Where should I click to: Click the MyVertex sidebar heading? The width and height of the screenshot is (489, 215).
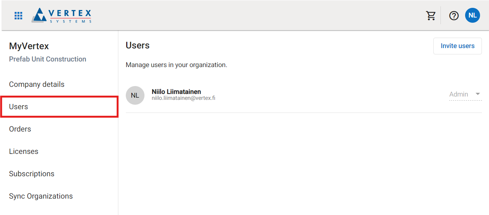tap(29, 46)
